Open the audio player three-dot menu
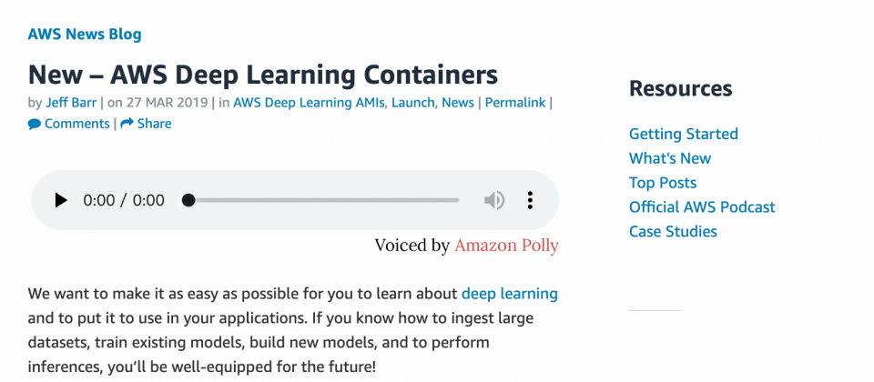The height and width of the screenshot is (382, 874). point(530,200)
